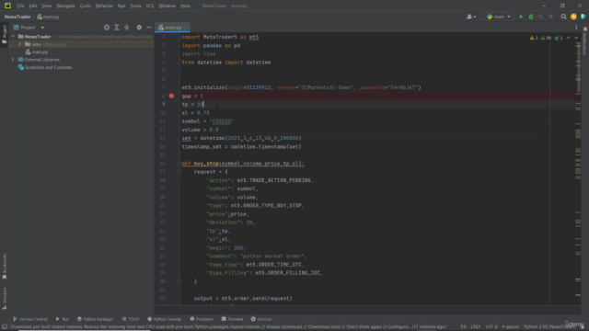Select Scratches and Consoles in tree
The image size is (589, 331).
tap(45, 67)
